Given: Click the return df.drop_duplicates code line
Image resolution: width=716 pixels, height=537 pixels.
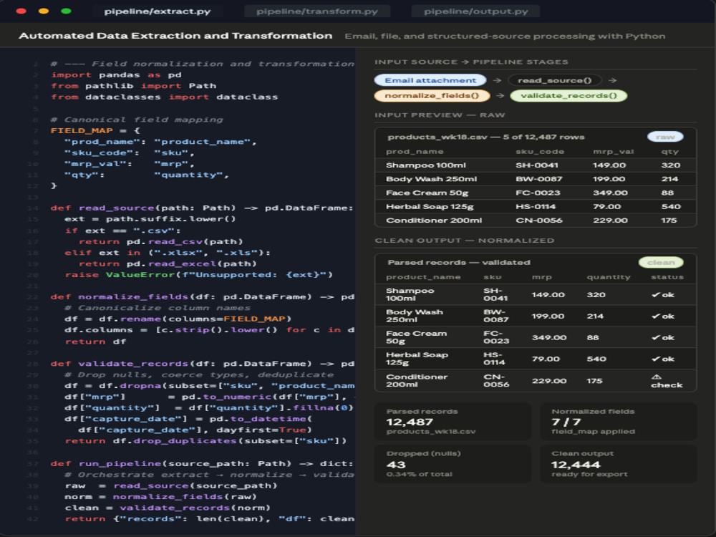Looking at the screenshot, I should pyautogui.click(x=205, y=441).
